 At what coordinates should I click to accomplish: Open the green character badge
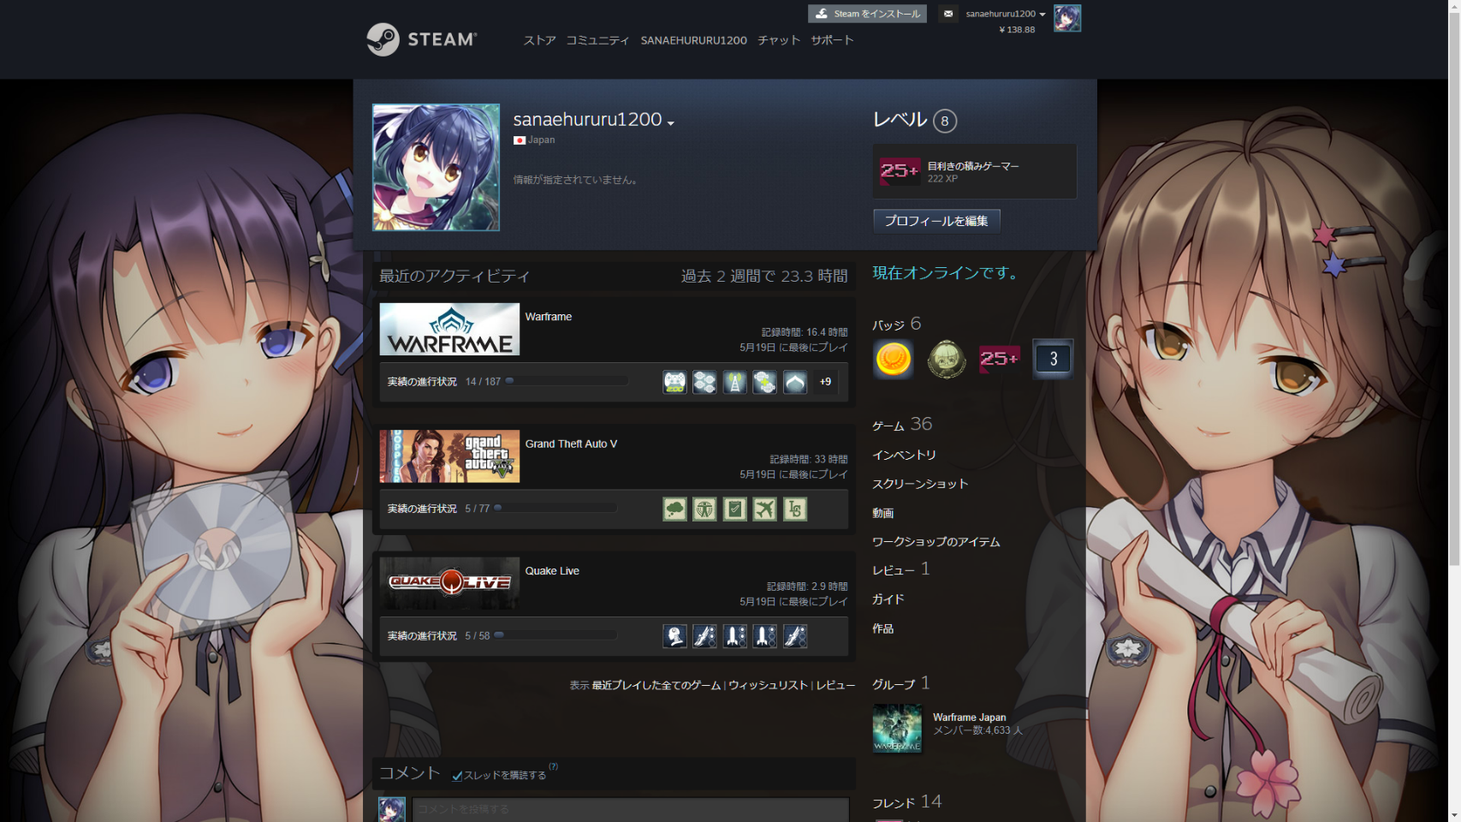(x=947, y=359)
